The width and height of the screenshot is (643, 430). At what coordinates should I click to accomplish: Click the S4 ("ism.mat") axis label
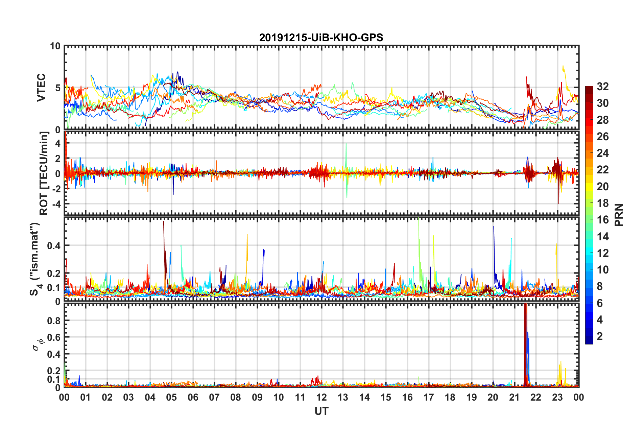[x=36, y=259]
